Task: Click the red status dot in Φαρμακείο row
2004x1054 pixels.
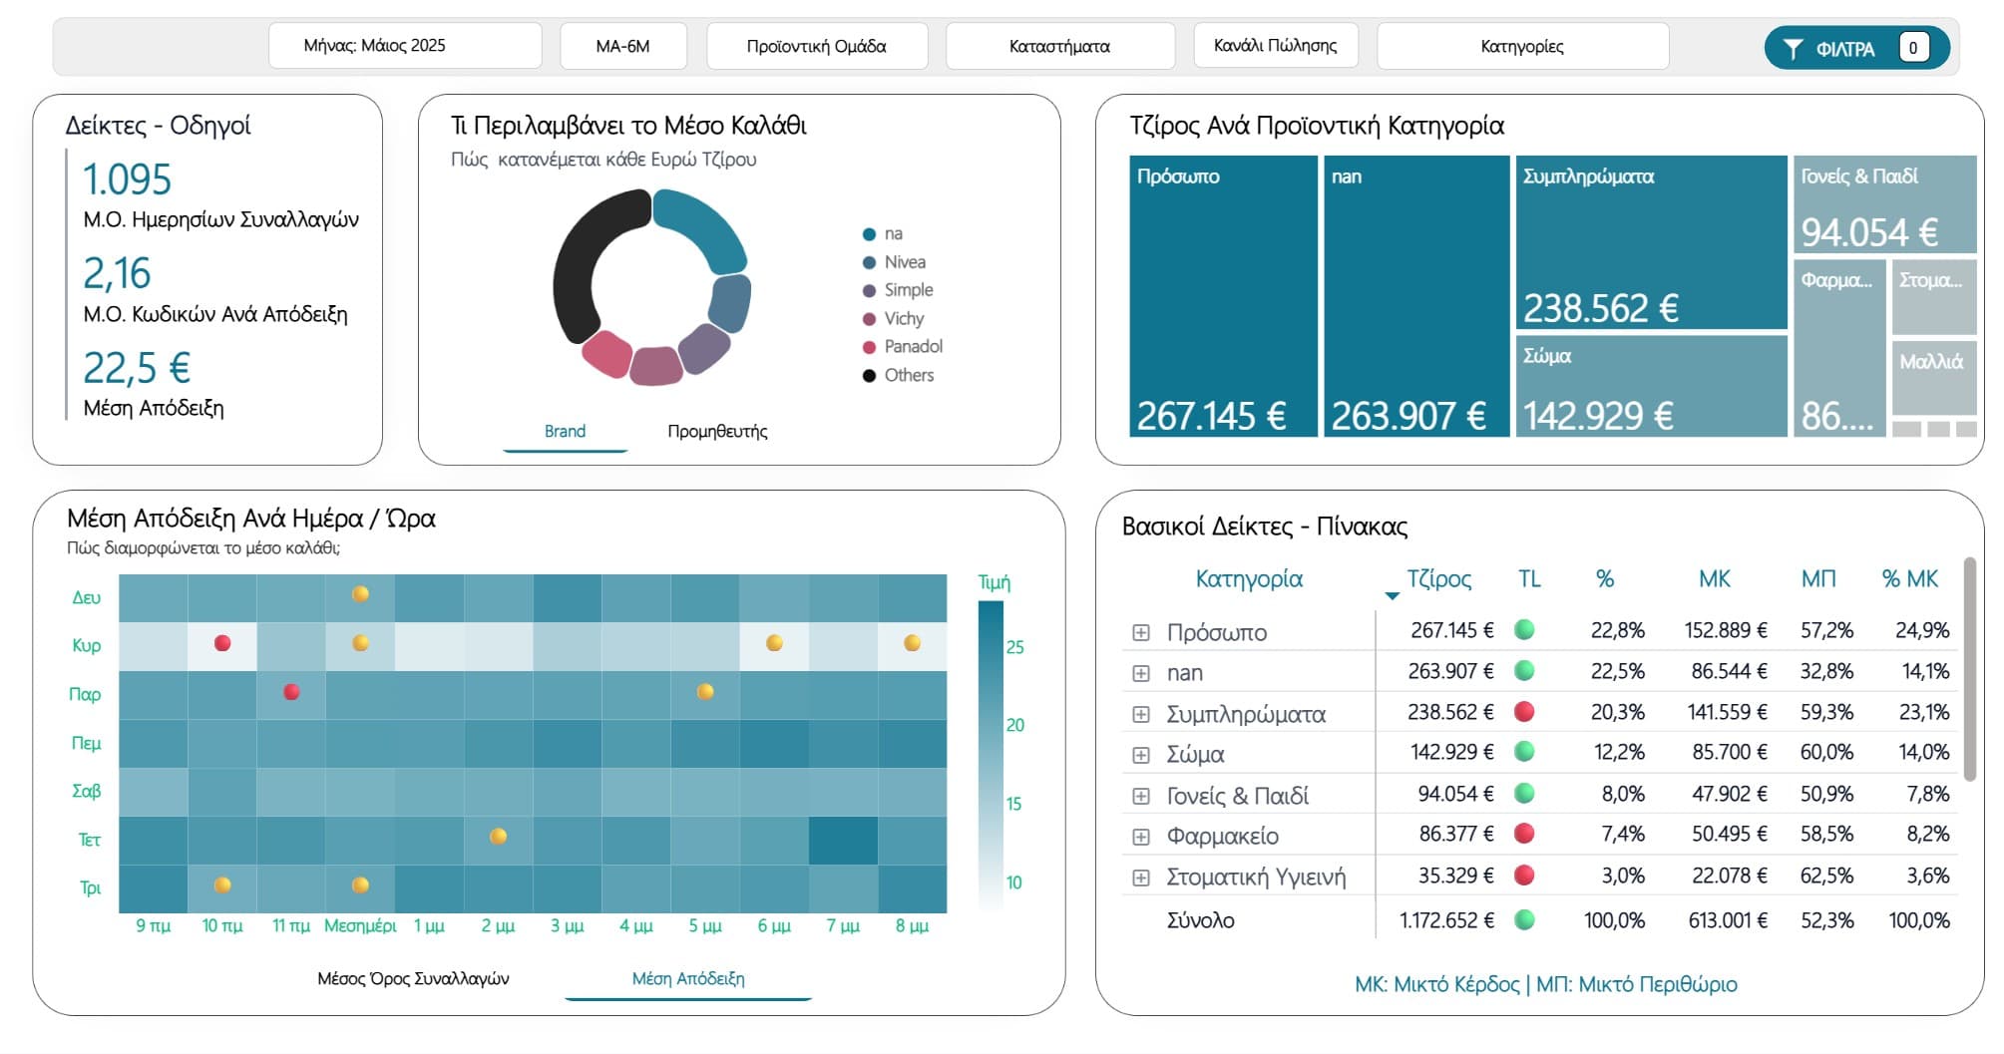Action: 1524,834
